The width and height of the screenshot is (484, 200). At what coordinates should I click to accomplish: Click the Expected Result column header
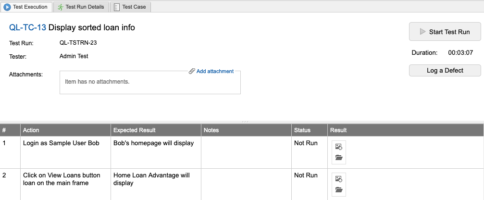tap(135, 130)
